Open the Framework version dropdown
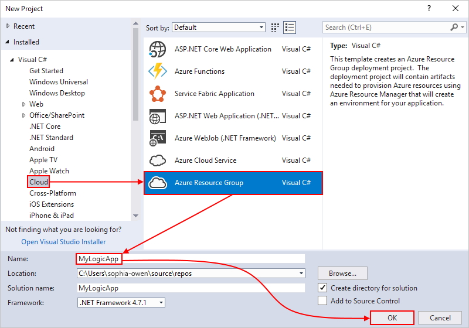Viewport: 469px width, 328px height. [x=161, y=303]
